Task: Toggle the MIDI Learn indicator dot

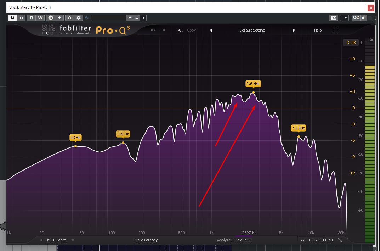Action: [41, 240]
